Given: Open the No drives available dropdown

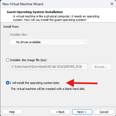Looking at the screenshot, I should 49,42.
